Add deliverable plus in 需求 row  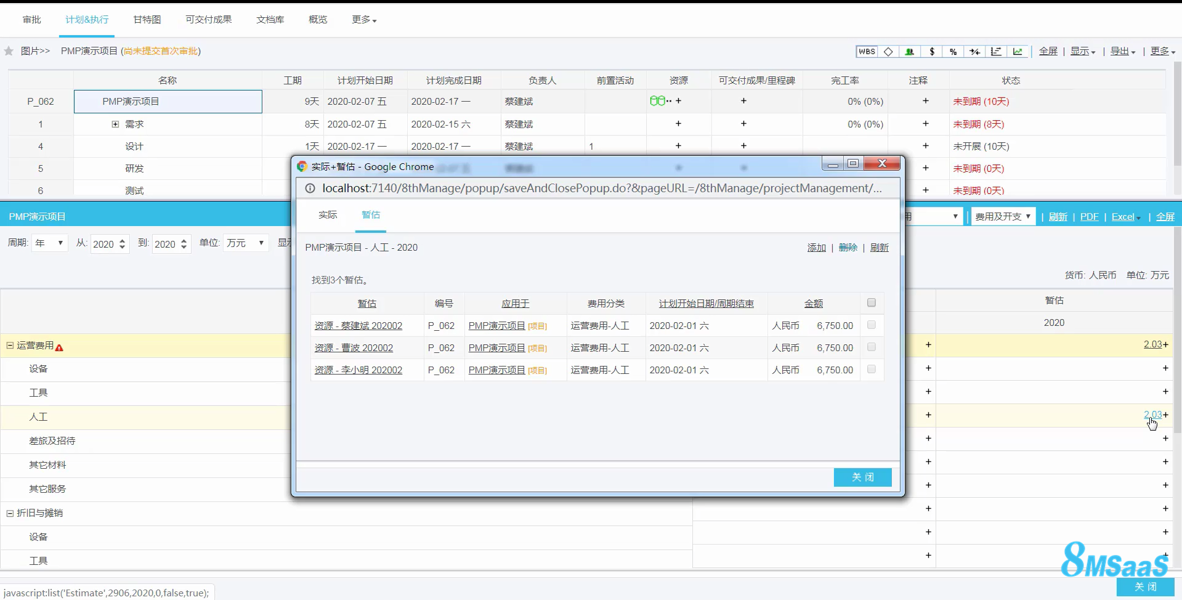pos(743,124)
